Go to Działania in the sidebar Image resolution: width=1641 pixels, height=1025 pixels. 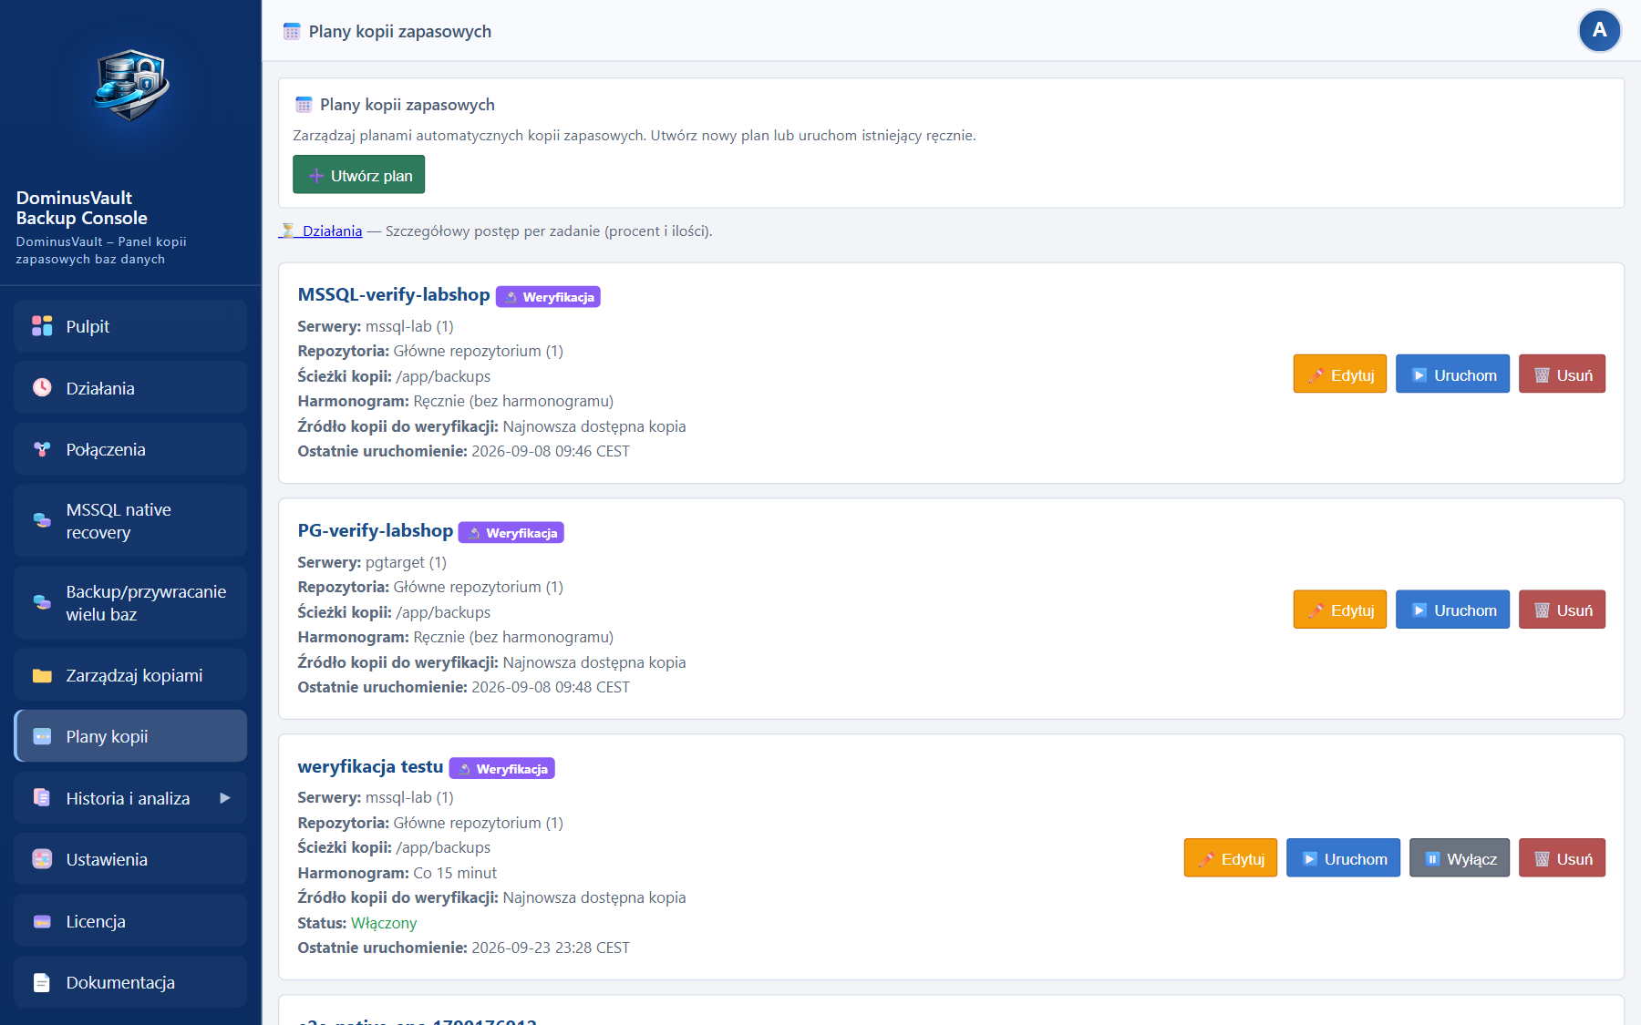(130, 388)
